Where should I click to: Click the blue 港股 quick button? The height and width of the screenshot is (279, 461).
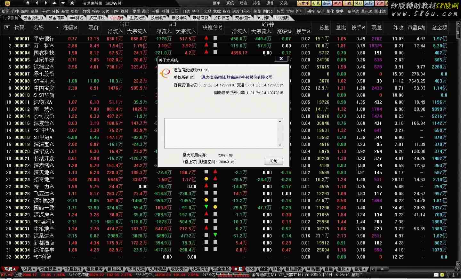click(369, 3)
